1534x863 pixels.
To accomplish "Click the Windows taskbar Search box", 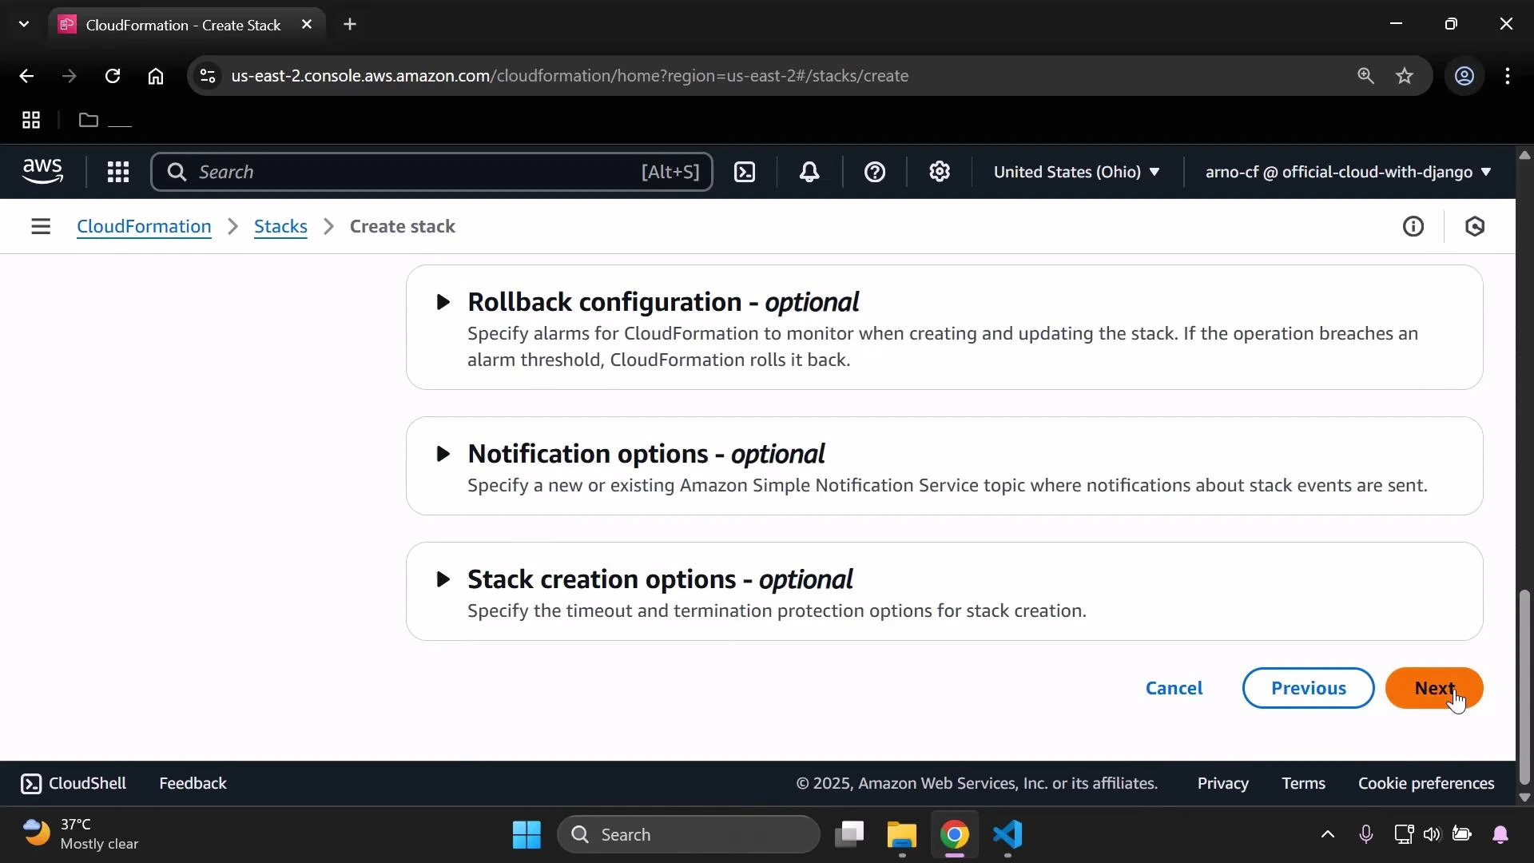I will pos(689,835).
